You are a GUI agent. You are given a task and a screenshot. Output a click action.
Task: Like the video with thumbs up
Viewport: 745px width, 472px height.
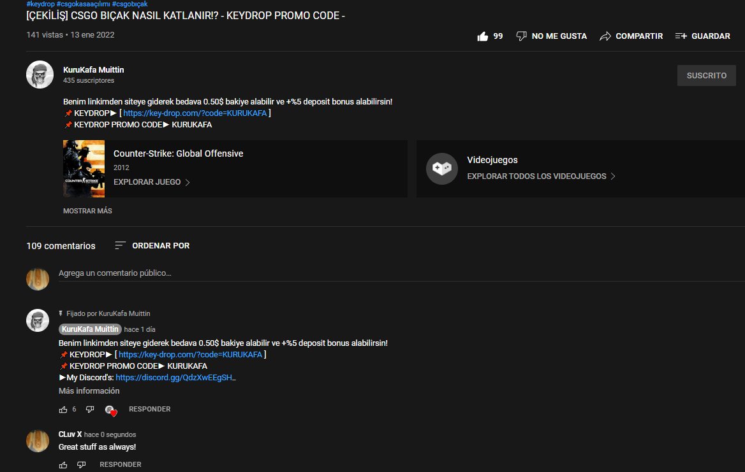[x=489, y=36]
